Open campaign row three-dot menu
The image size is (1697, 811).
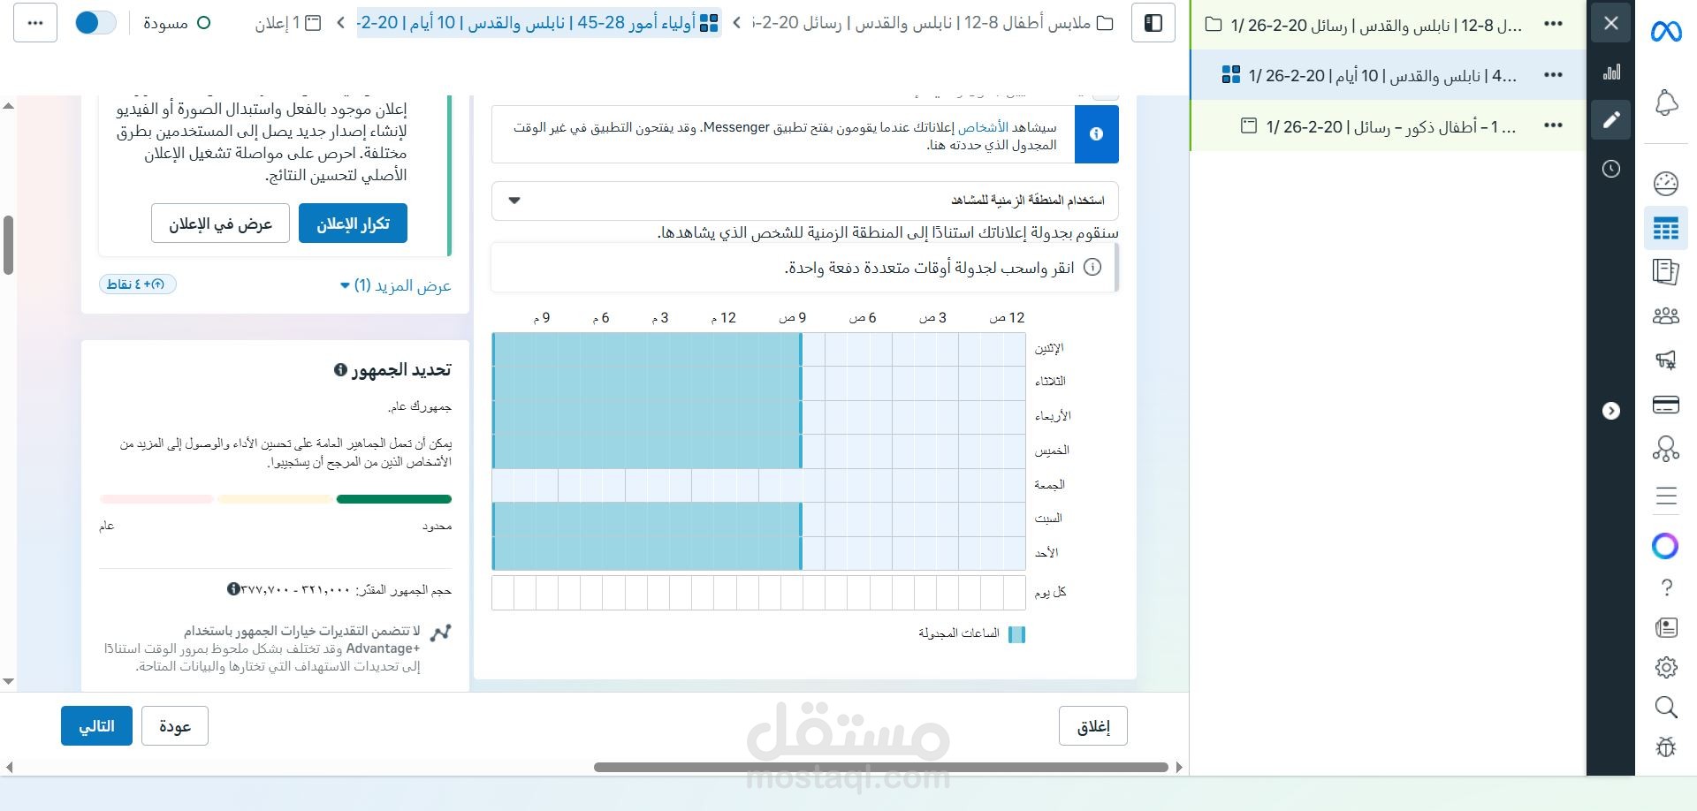[1553, 25]
